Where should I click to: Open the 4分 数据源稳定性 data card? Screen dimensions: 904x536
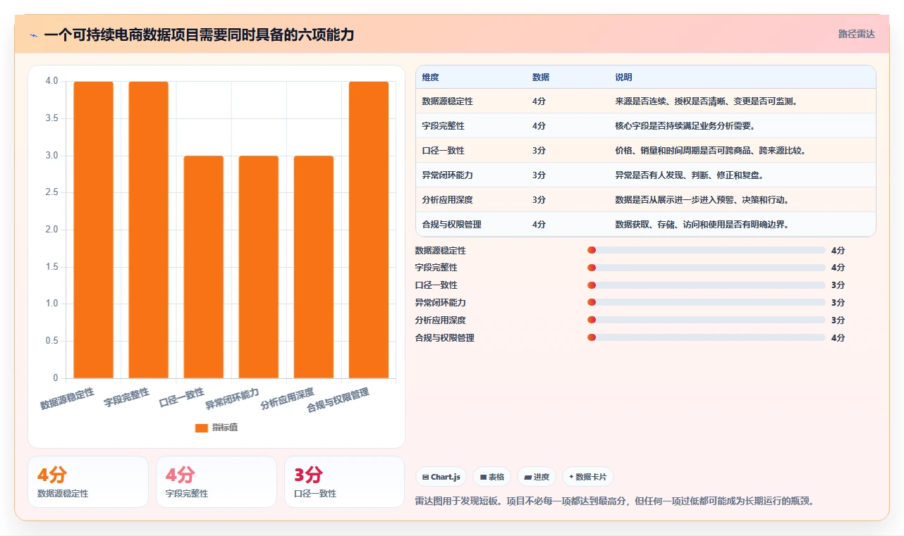[x=88, y=482]
